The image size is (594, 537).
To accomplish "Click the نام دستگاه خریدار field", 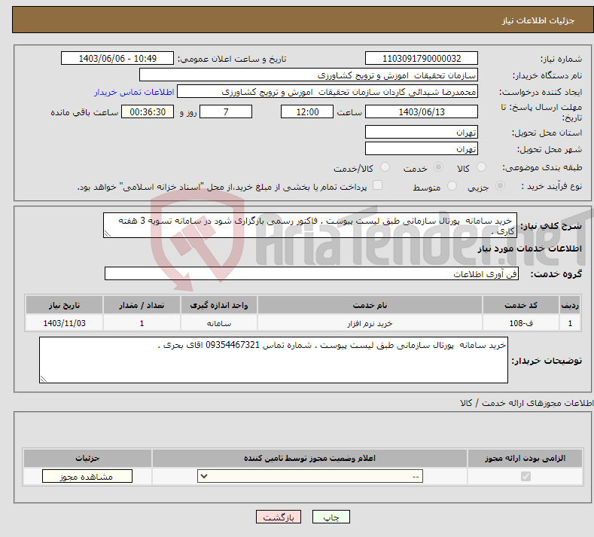I will [x=309, y=75].
